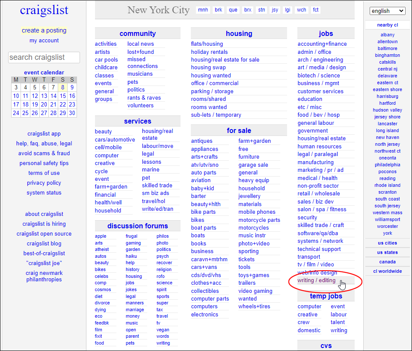Browse talent temp jobs
412x351 pixels.
coord(338,322)
